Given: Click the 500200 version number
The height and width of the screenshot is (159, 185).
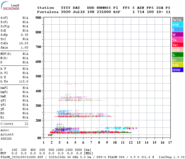Looking at the screenshot, I should pyautogui.click(x=6, y=139).
